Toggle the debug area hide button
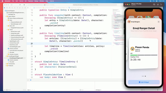This screenshot has width=166, height=93. [28, 80]
